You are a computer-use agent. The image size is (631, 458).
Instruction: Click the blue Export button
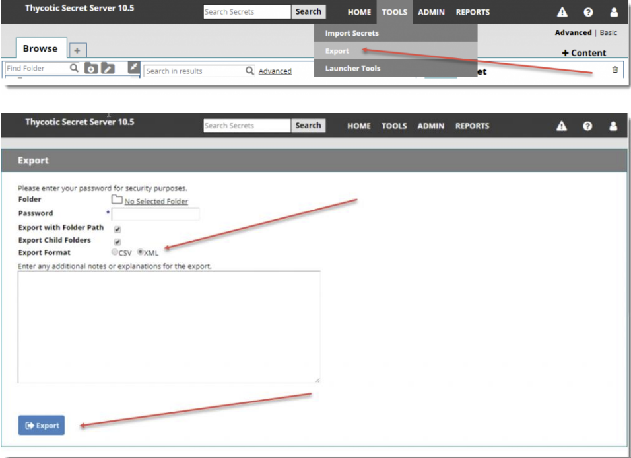pos(42,426)
